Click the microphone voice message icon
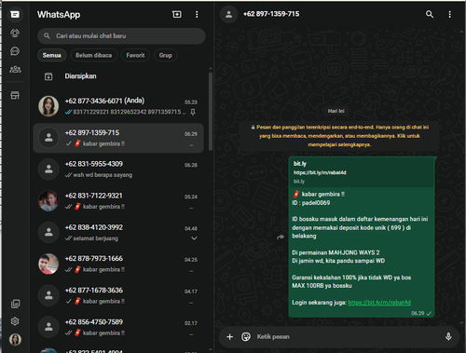The width and height of the screenshot is (466, 353). [448, 336]
